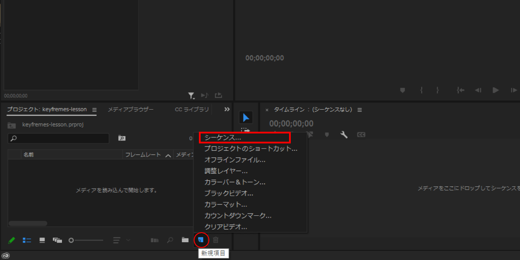Open Timeline display settings wrench
Image resolution: width=520 pixels, height=260 pixels.
point(344,135)
